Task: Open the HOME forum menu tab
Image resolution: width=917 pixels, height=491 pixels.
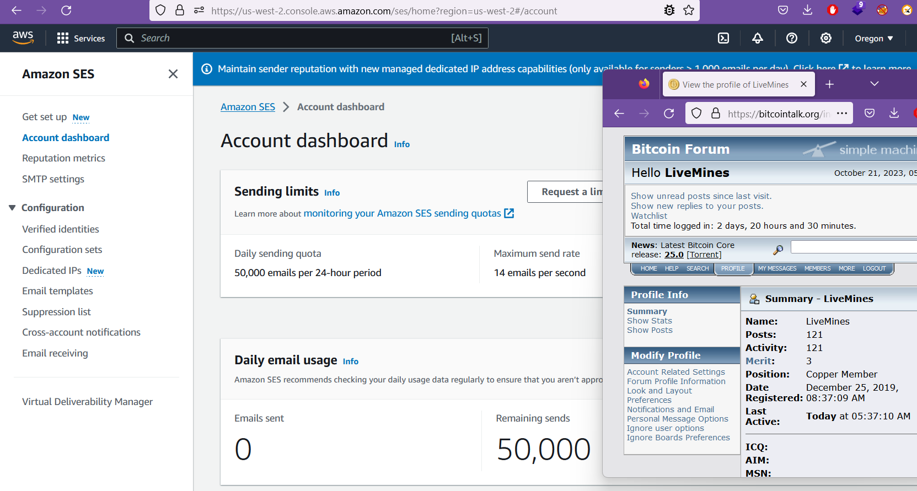Action: [648, 268]
